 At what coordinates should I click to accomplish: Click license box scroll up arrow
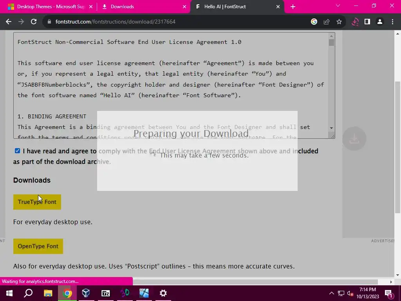click(331, 36)
